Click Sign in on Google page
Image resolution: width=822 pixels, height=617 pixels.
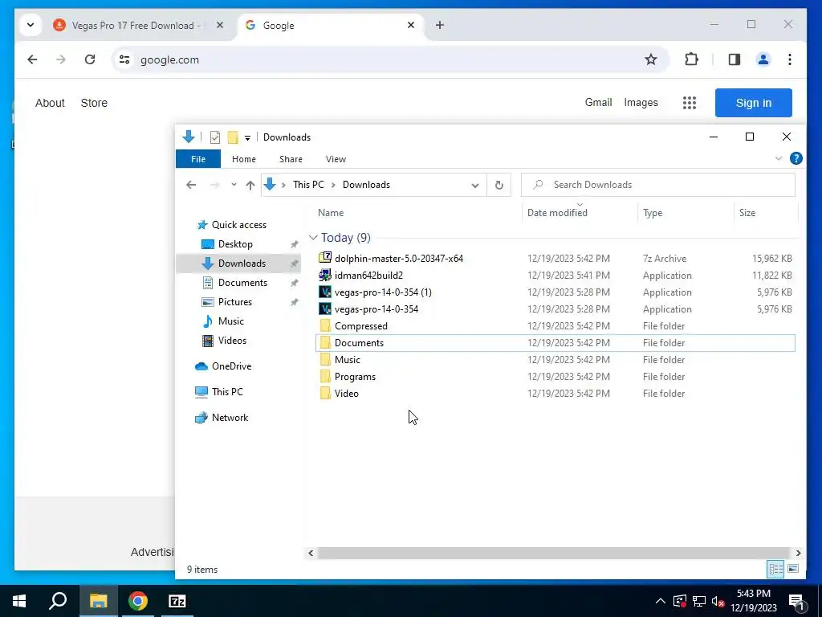coord(753,103)
